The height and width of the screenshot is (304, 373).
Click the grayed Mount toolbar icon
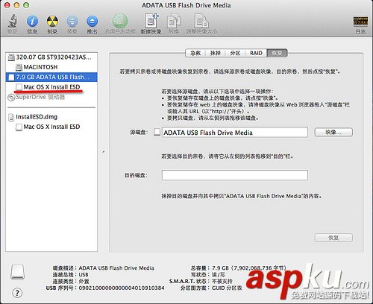coord(72,21)
